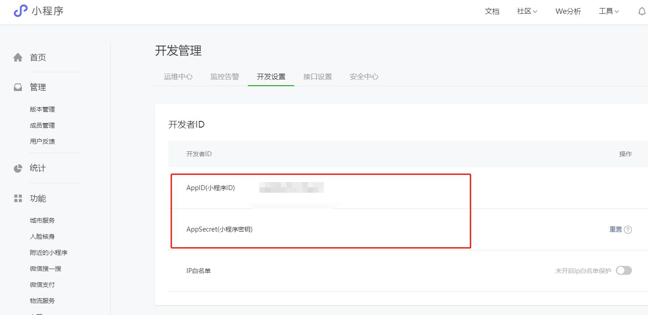Click the grid icon next to 功能
The width and height of the screenshot is (648, 315).
[x=17, y=198]
